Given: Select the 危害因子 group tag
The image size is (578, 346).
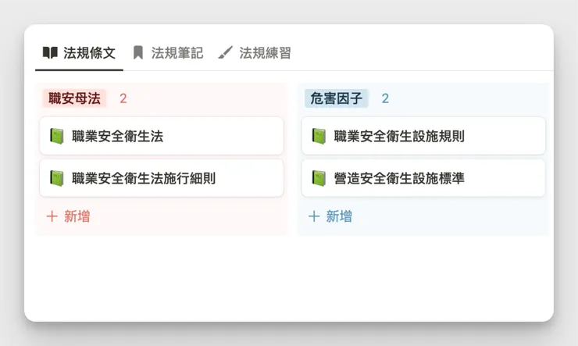Looking at the screenshot, I should [336, 98].
